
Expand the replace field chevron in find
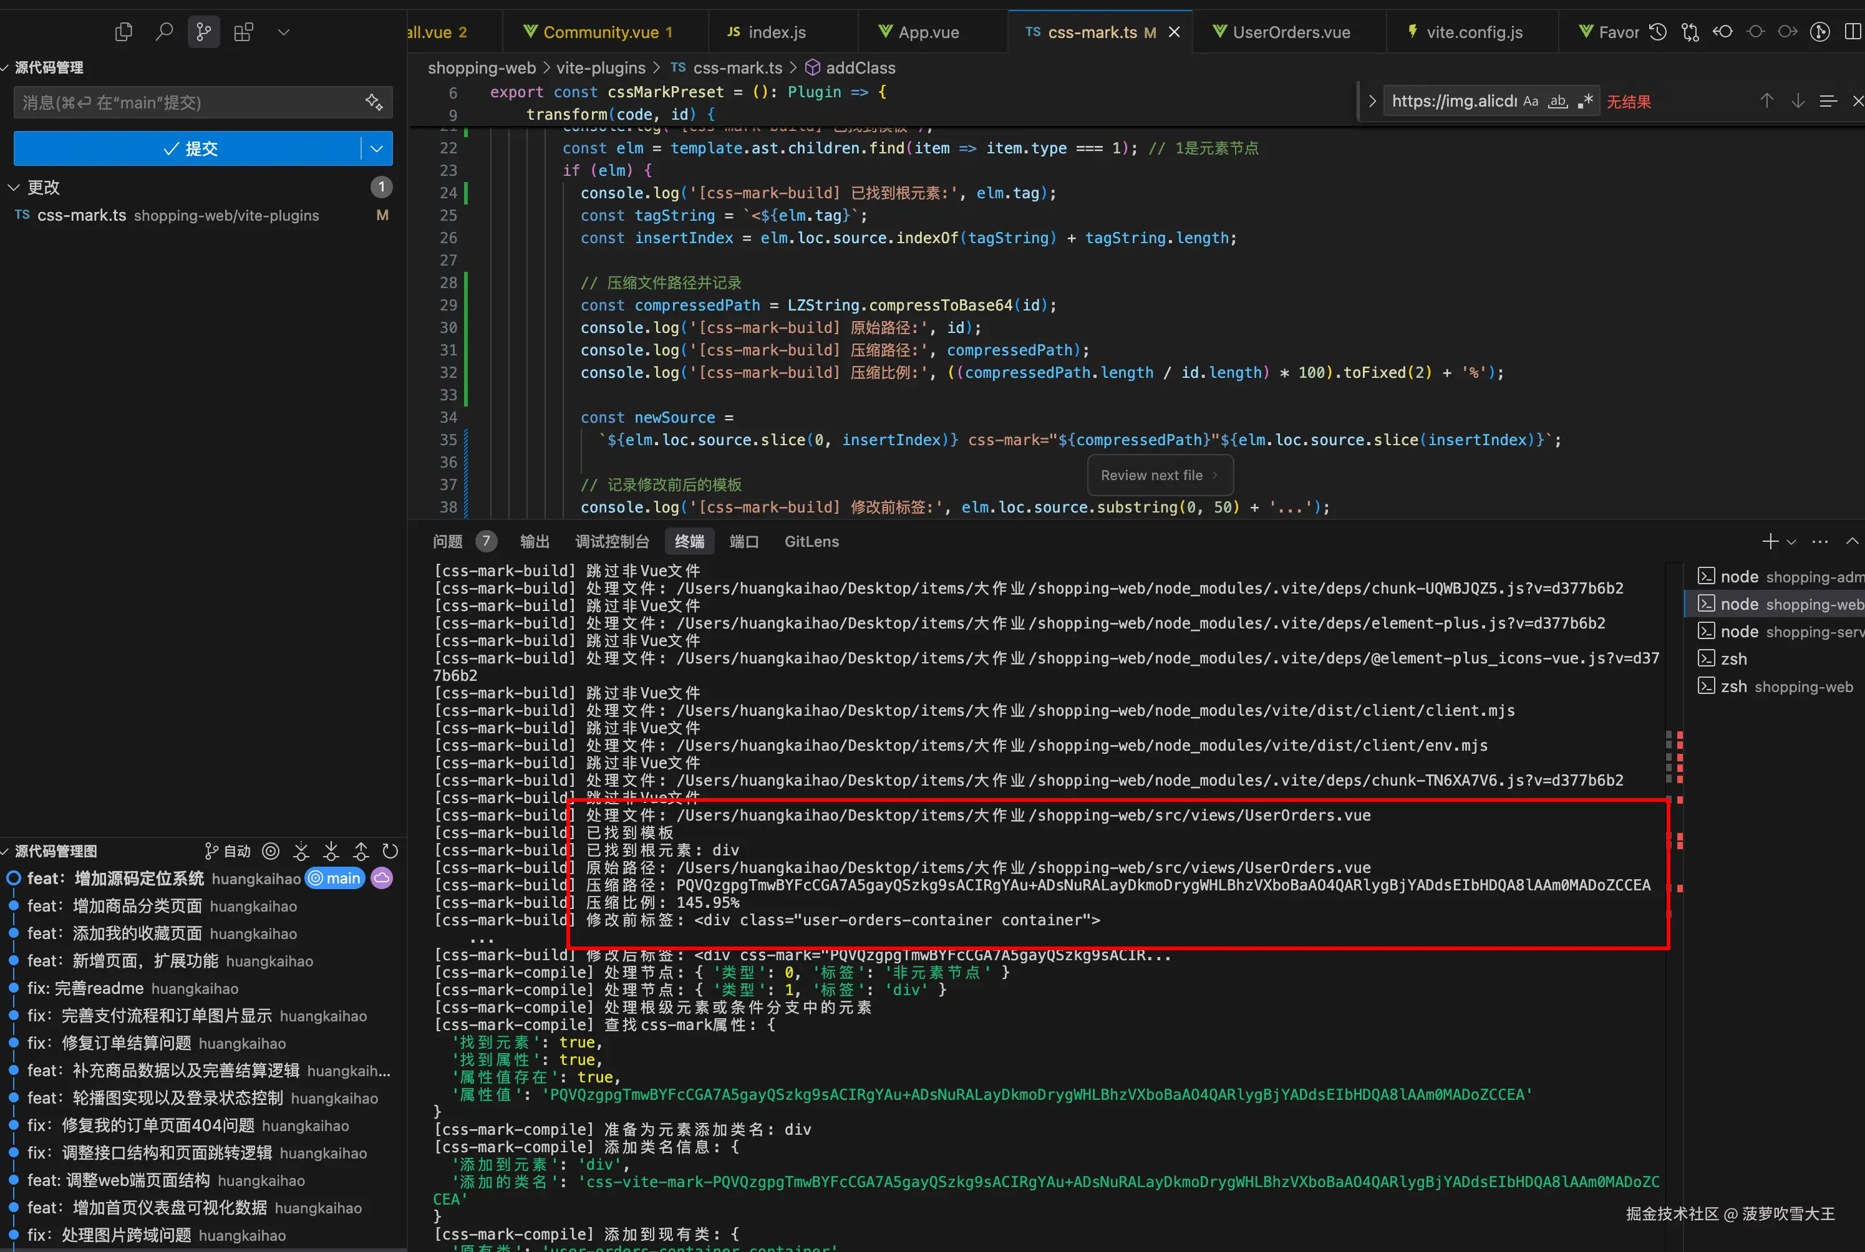[1372, 102]
